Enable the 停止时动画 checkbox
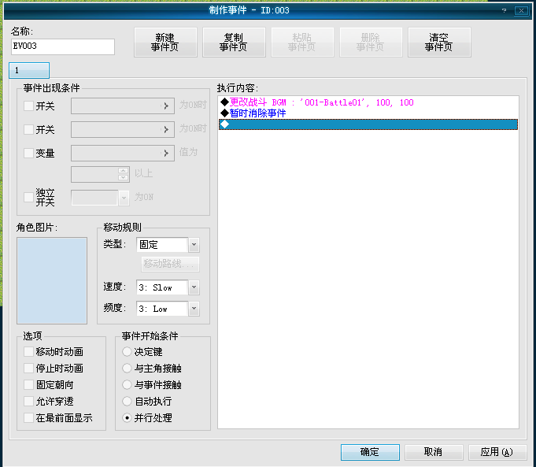 tap(28, 368)
